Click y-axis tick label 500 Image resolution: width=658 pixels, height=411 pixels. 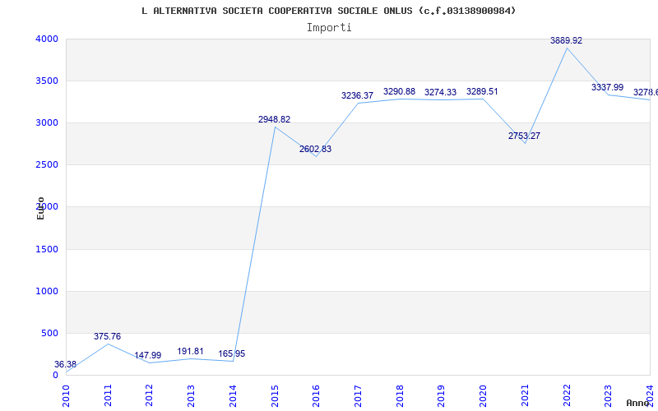(x=50, y=334)
